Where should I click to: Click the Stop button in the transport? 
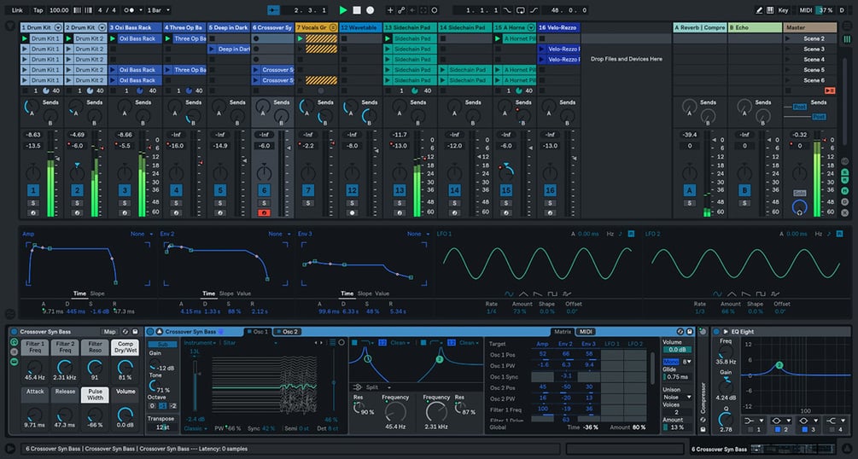tap(357, 10)
